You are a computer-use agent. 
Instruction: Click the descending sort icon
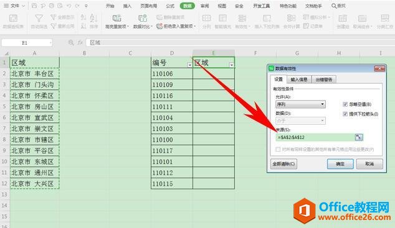[x=83, y=26]
